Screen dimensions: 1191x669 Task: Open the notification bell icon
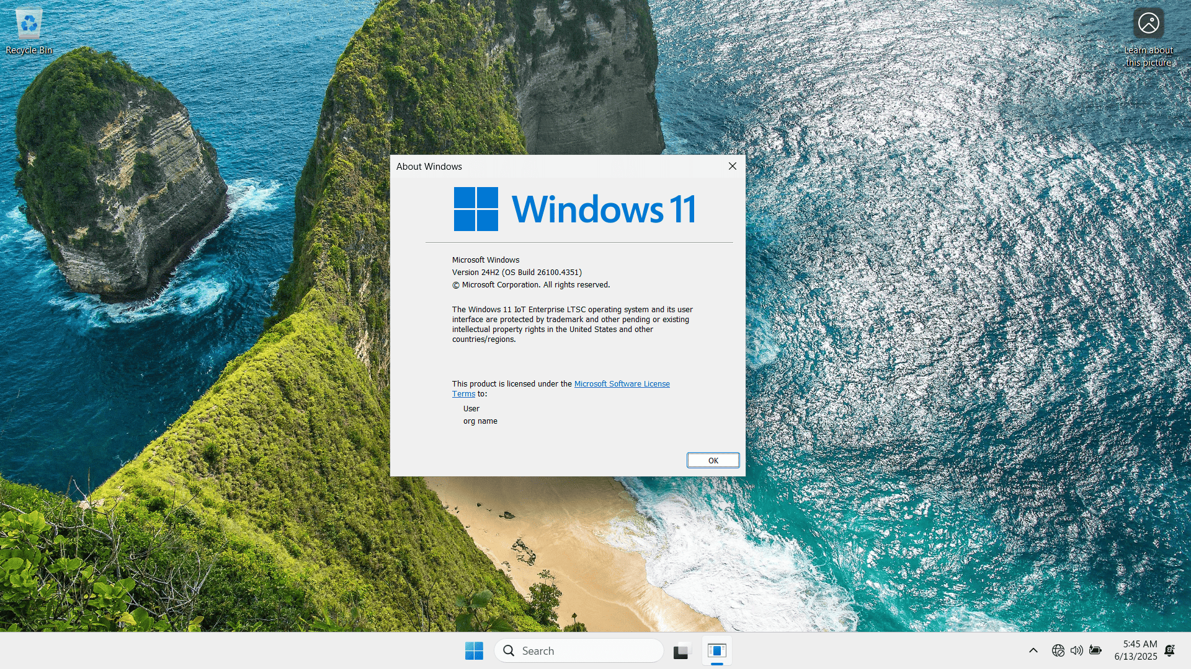click(x=1170, y=650)
